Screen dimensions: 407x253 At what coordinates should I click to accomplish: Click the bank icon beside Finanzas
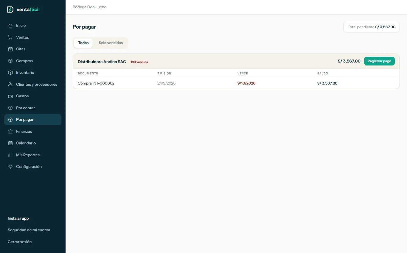10,132
